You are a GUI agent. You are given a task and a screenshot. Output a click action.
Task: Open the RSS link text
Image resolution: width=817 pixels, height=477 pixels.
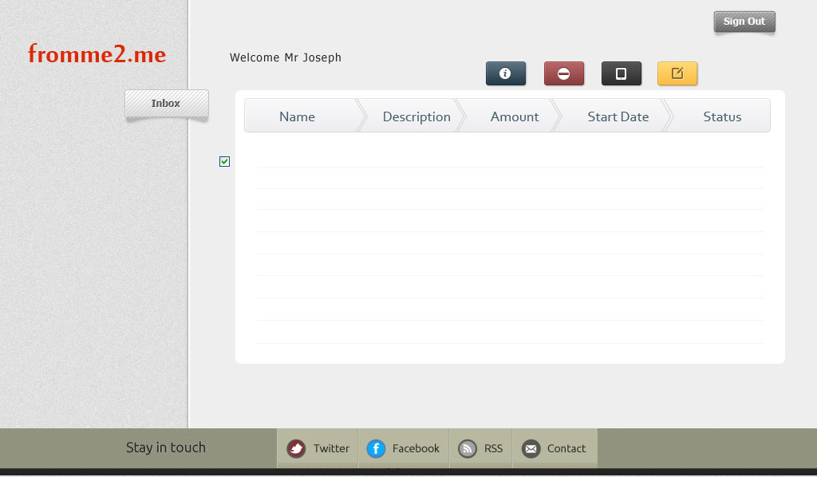[493, 448]
